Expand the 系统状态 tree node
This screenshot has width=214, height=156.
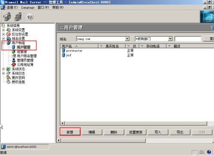3,69
